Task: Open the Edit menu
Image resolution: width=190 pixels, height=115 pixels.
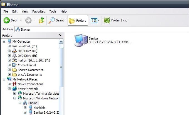Action: (15, 11)
